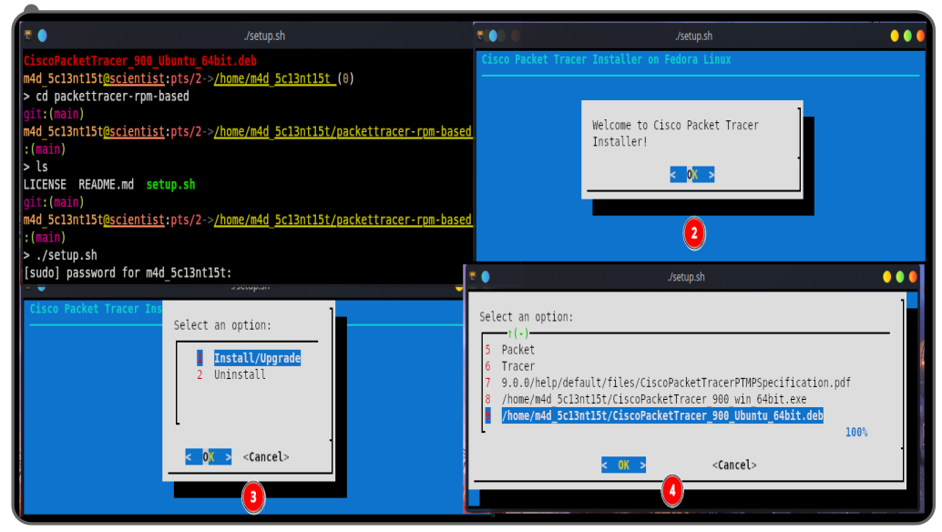Confirm with OK in the file selection dialog

point(623,465)
